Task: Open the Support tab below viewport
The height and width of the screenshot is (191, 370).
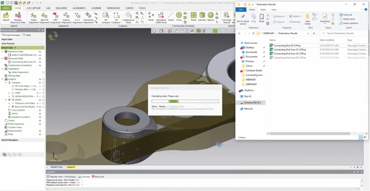Action: pos(71,167)
